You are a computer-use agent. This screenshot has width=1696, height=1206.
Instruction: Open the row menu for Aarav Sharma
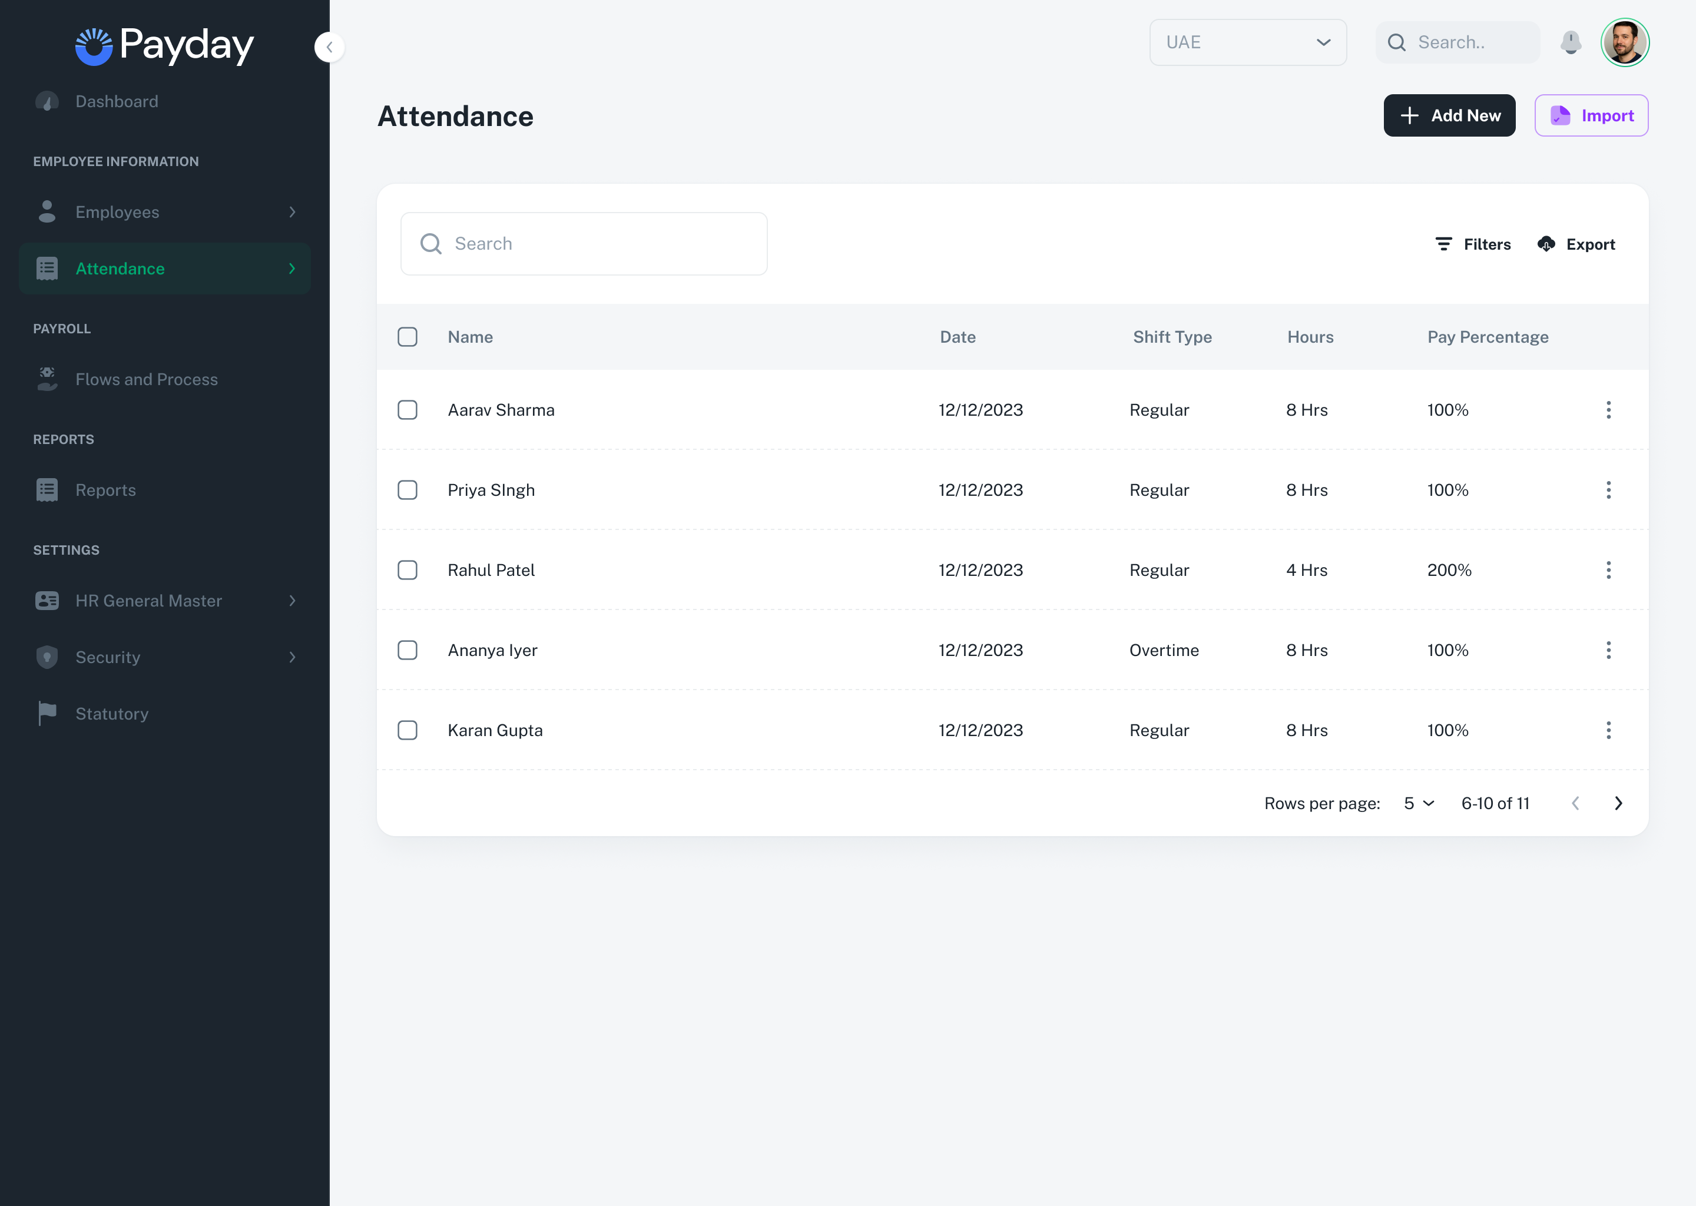pyautogui.click(x=1608, y=410)
